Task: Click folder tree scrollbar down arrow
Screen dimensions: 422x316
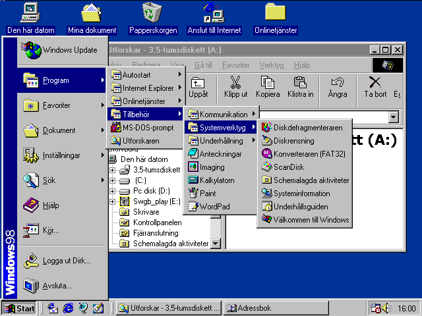Action: tap(216, 244)
